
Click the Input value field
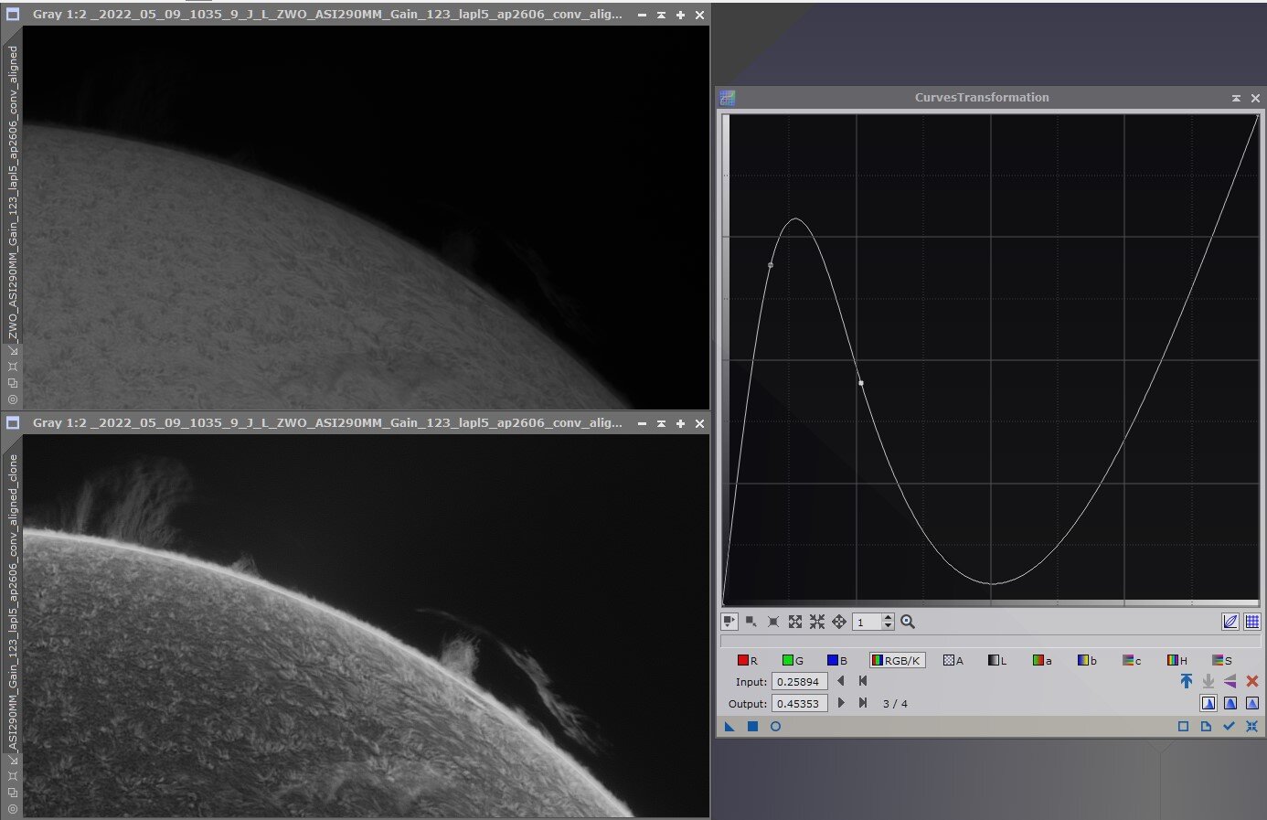pyautogui.click(x=799, y=682)
